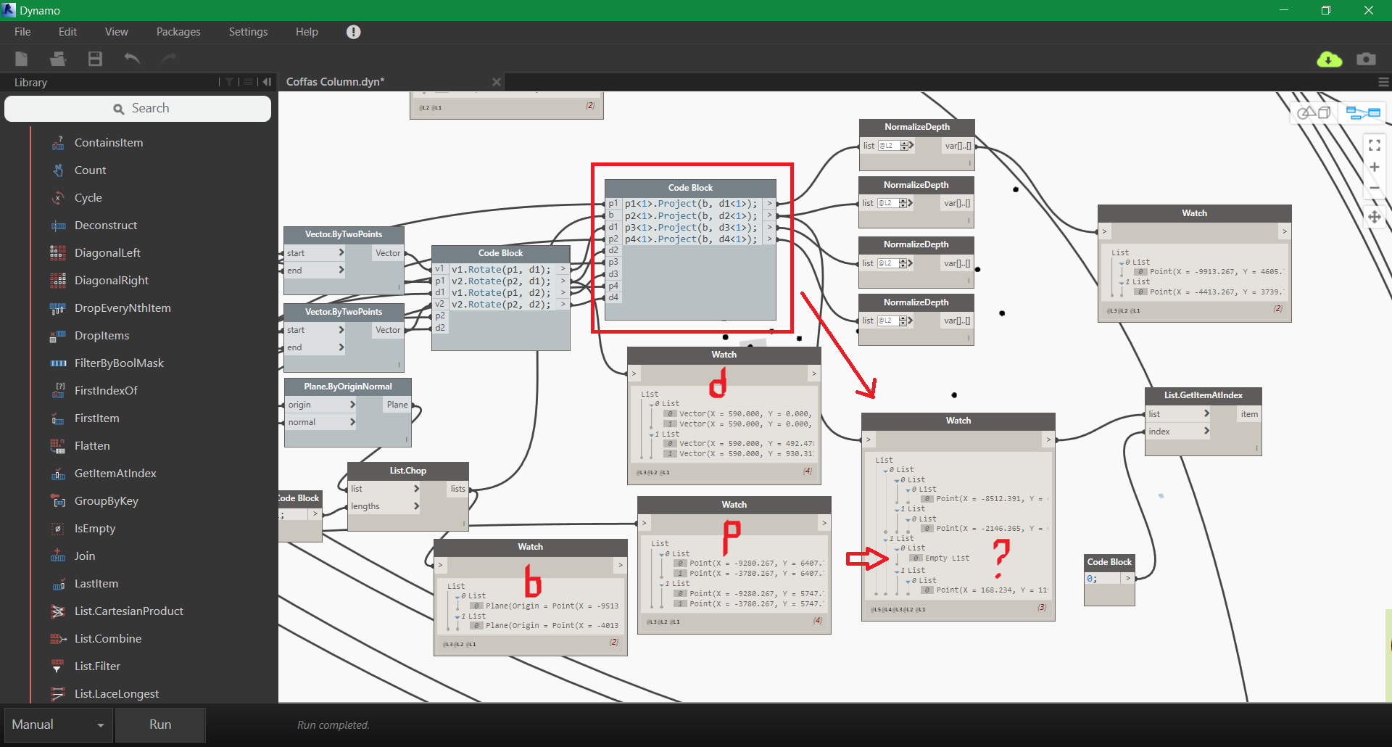Viewport: 1392px width, 747px height.
Task: Close the Coffas Column.dyn tab
Action: point(497,82)
